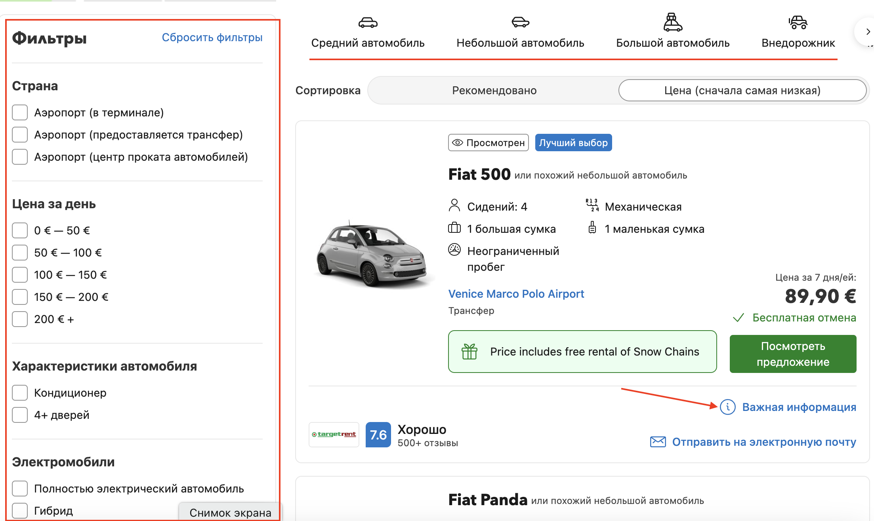Click Посмотреть предложение button
Viewport: 874px width, 521px height.
coord(793,354)
